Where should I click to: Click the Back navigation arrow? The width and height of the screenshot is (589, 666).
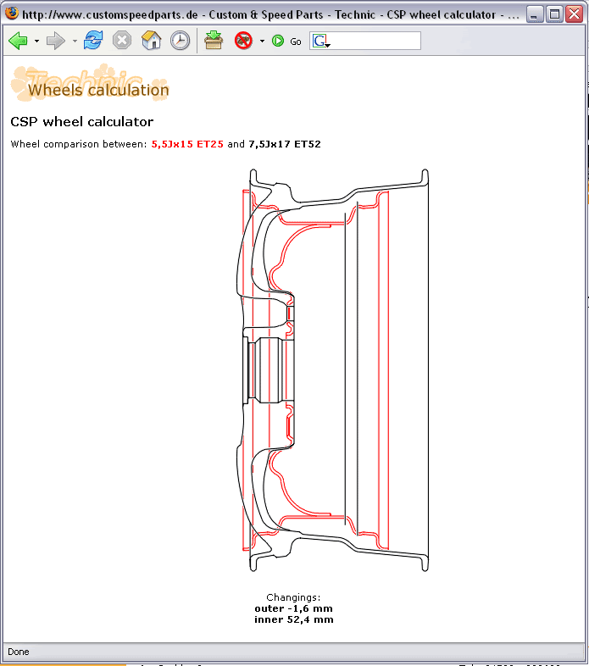coord(18,41)
